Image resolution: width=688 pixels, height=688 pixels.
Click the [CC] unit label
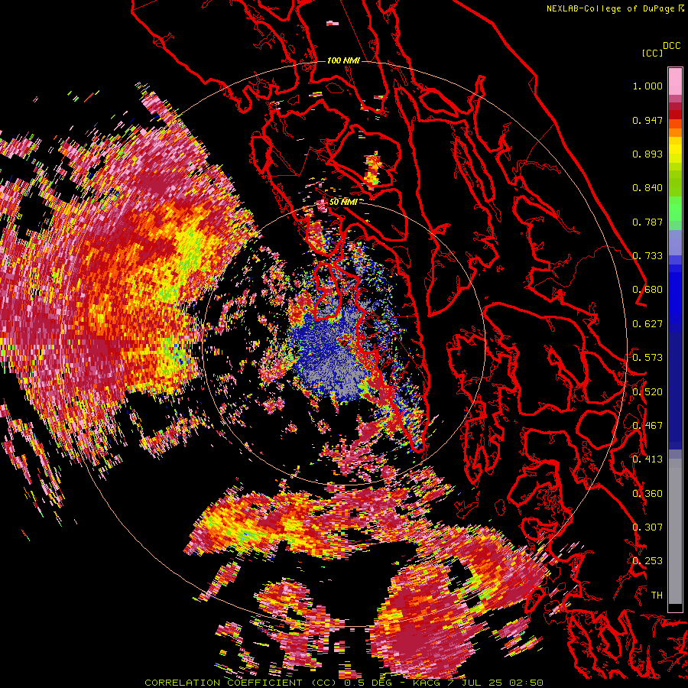coord(652,53)
